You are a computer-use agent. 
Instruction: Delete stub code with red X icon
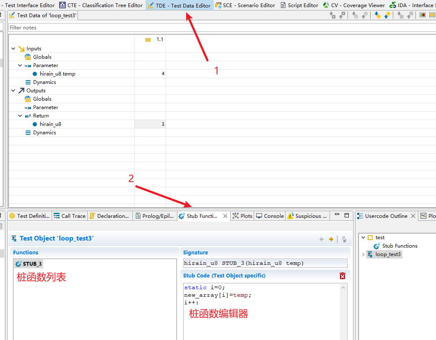click(x=342, y=276)
